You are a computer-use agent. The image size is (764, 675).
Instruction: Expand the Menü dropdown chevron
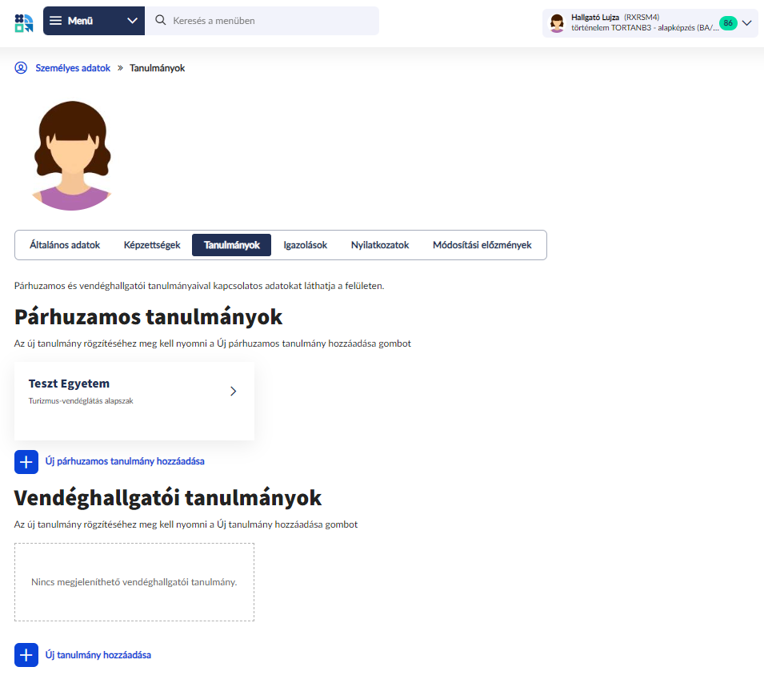132,21
